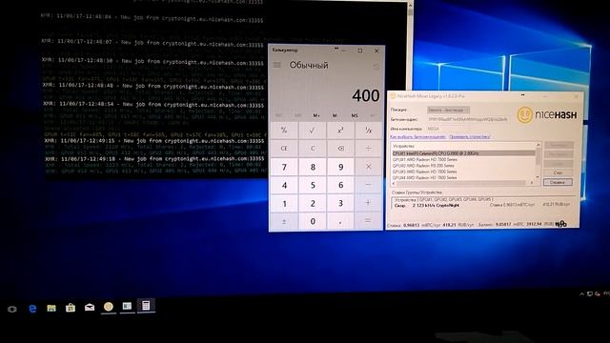
Task: Open the how to choose Bitcoin wallet link
Action: click(417, 137)
